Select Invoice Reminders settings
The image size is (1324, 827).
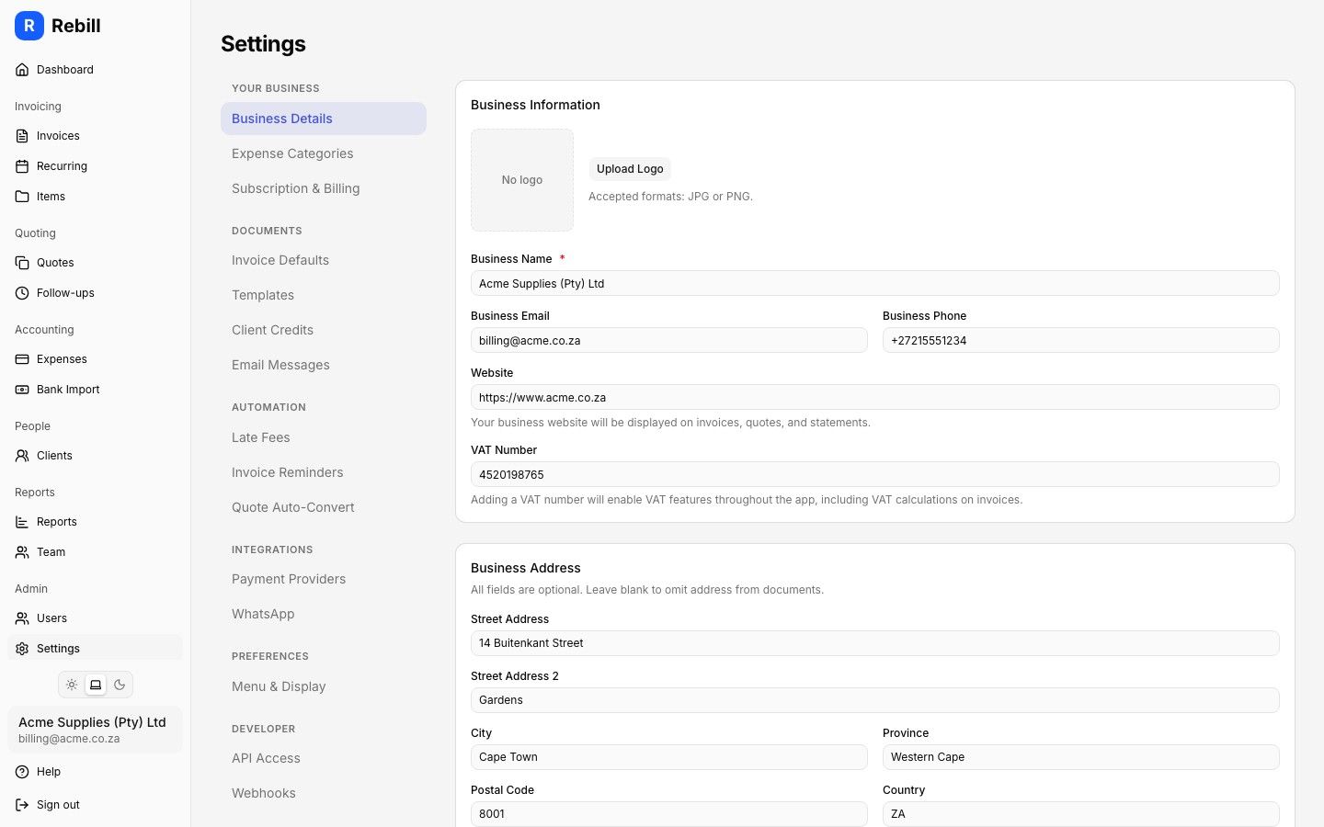(324, 472)
